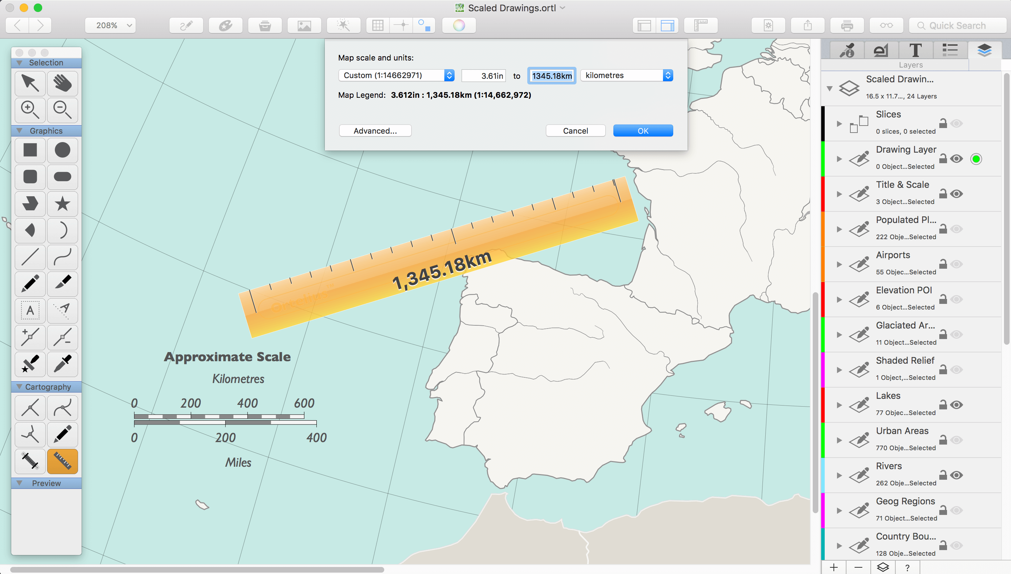Collapse the Selection tools section
This screenshot has height=574, width=1011.
19,63
